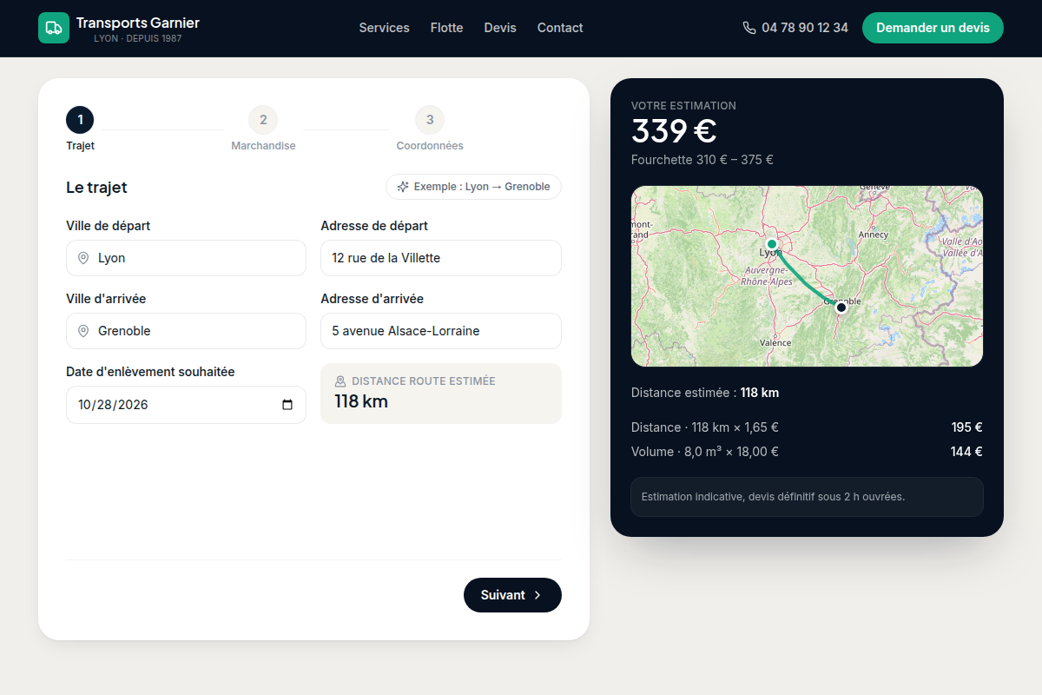1042x695 pixels.
Task: Click the 118 km value in distance box
Action: coord(361,401)
